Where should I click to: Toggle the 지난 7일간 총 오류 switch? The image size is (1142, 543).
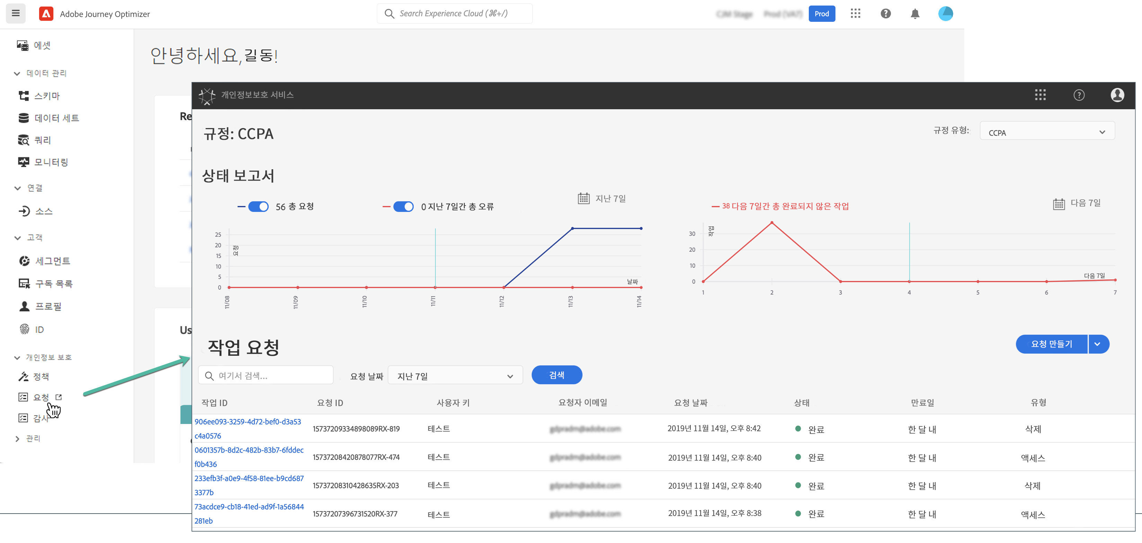click(x=403, y=206)
